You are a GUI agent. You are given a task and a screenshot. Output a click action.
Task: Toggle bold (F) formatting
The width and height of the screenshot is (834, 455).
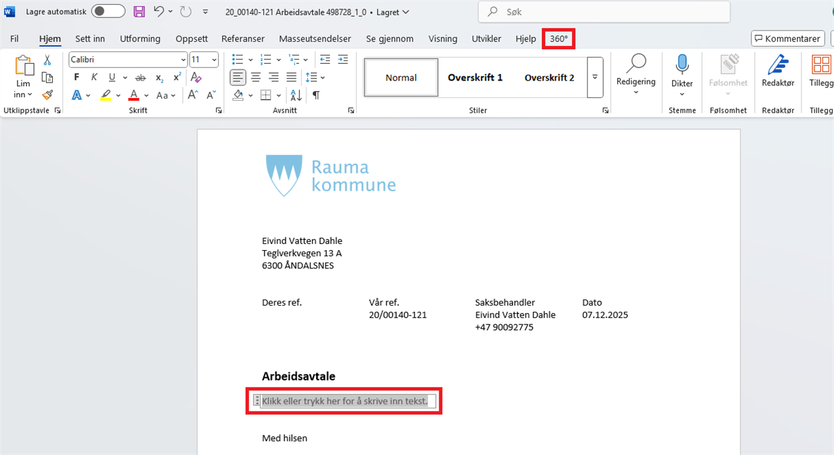[x=77, y=77]
